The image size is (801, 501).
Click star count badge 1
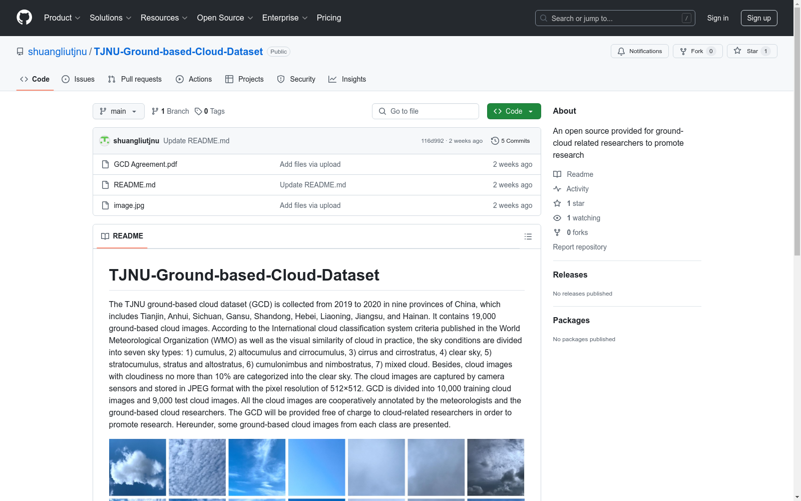click(x=765, y=51)
